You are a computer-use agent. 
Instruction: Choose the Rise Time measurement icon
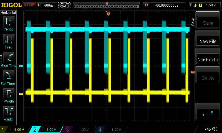[9, 58]
